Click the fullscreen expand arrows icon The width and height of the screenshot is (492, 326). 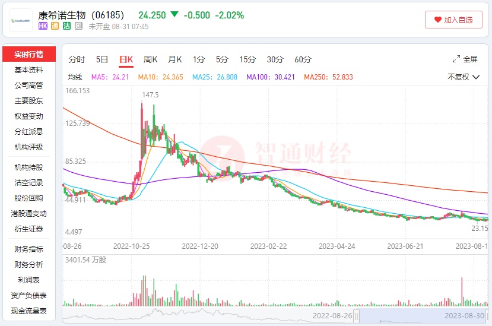point(456,59)
